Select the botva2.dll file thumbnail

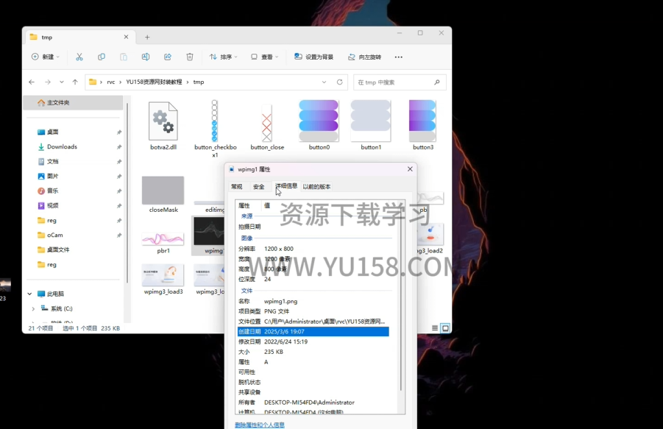[162, 121]
